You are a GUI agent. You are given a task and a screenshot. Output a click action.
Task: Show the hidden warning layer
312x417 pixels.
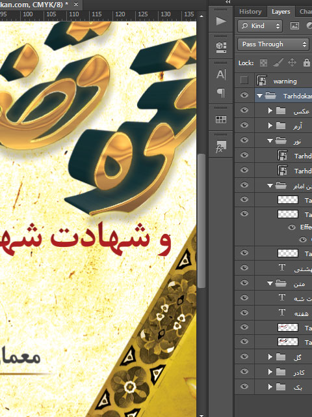244,80
